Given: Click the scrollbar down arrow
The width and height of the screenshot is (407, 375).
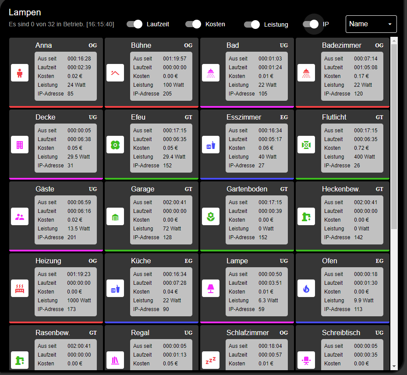Looking at the screenshot, I should click(394, 366).
